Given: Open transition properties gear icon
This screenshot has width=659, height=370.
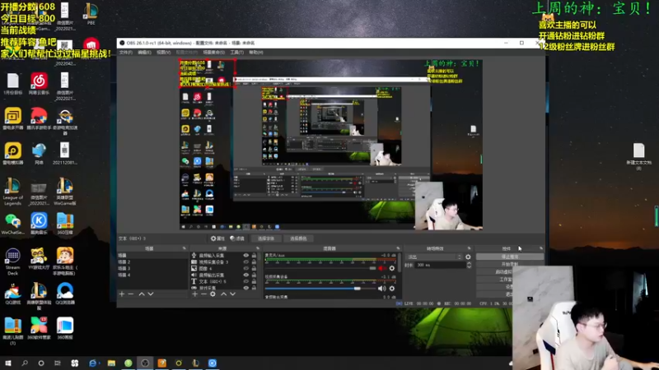Looking at the screenshot, I should pos(468,257).
